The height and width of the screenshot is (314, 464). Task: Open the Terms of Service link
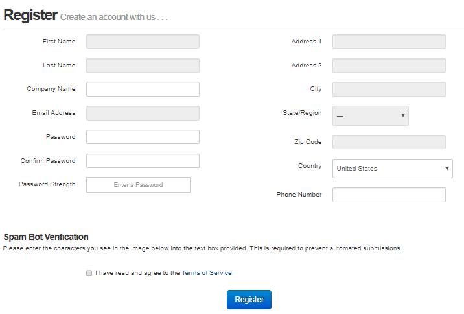[x=207, y=273]
